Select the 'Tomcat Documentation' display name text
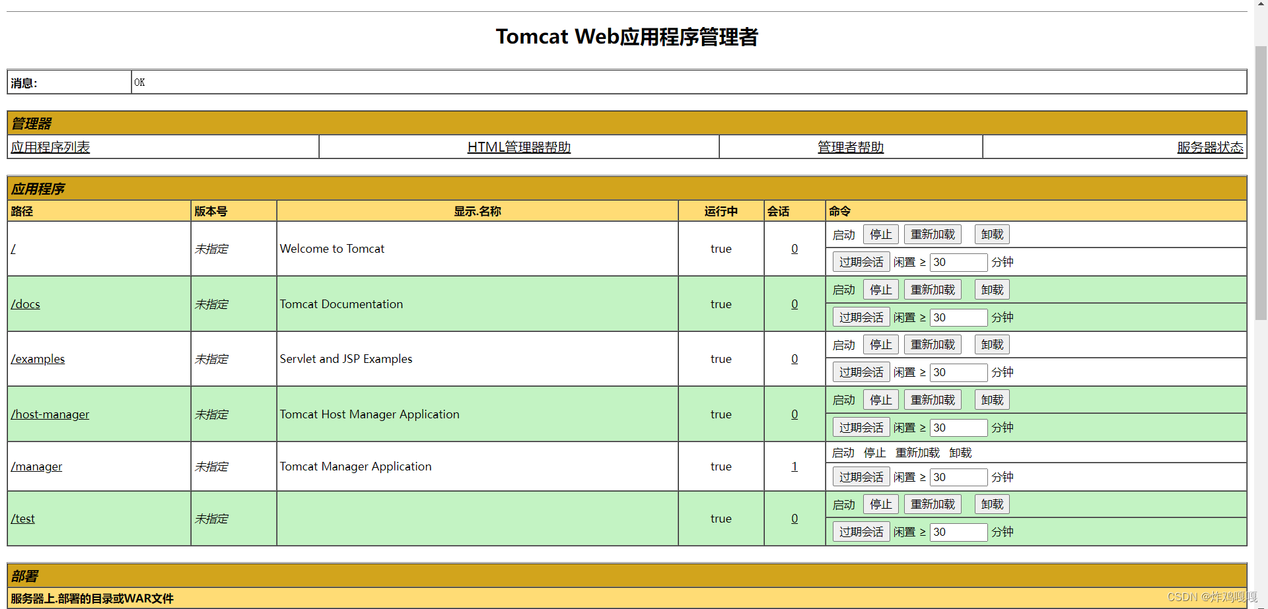This screenshot has height=609, width=1268. coord(341,304)
